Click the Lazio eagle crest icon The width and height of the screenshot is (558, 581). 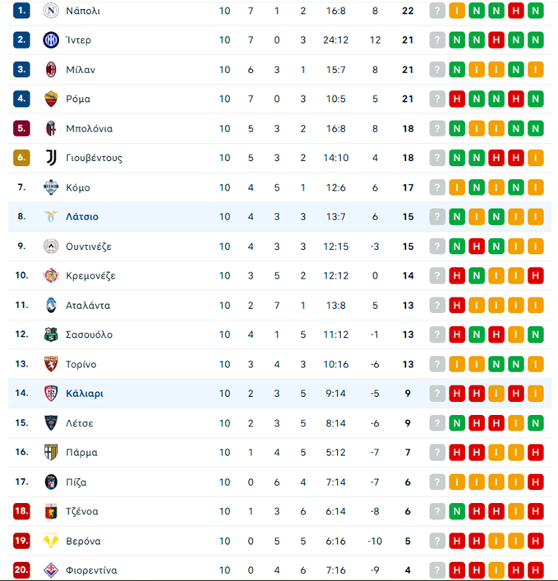(x=52, y=217)
